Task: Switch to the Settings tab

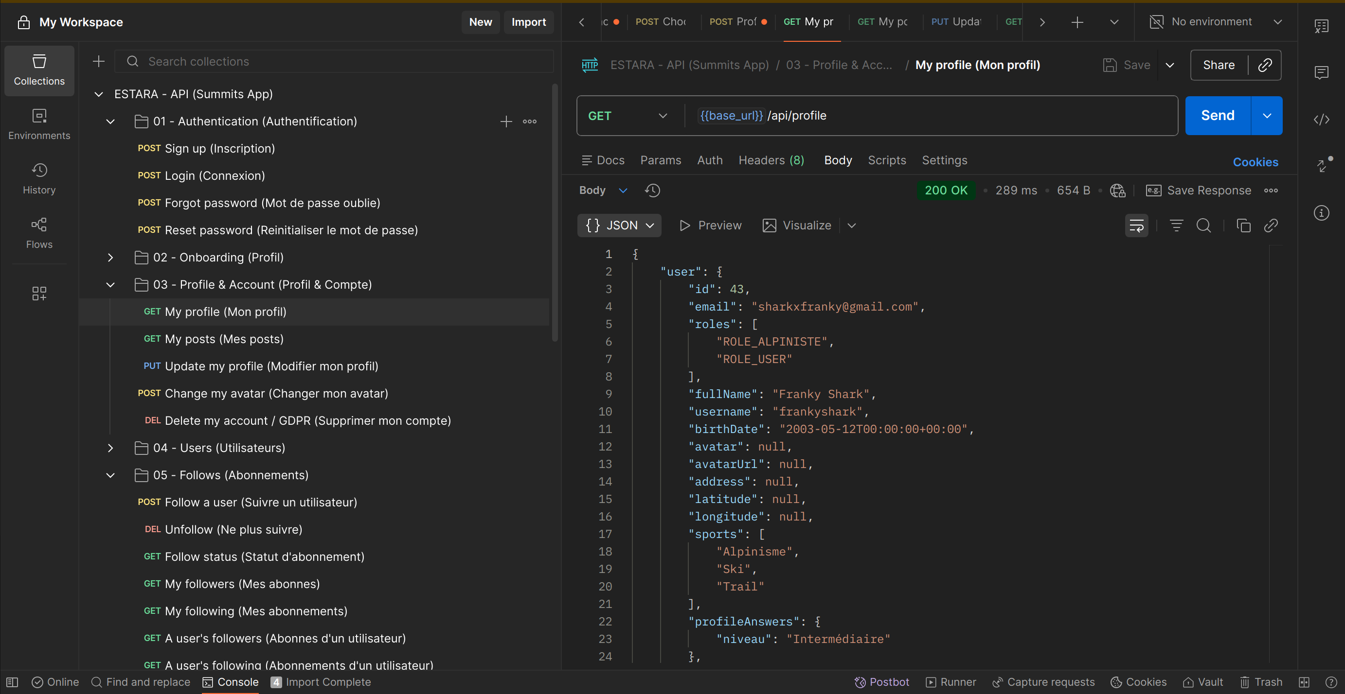Action: pyautogui.click(x=944, y=161)
